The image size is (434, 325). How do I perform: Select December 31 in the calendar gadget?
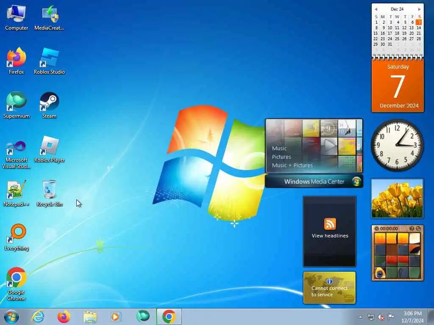tap(390, 44)
